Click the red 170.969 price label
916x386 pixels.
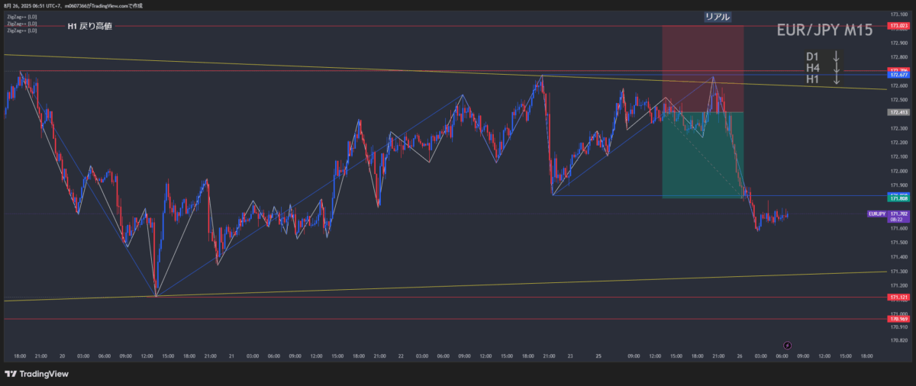tap(898, 318)
